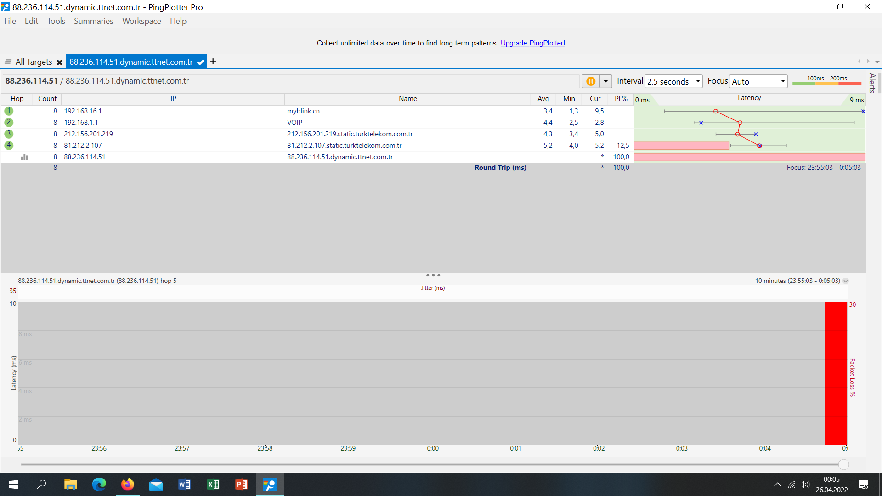Image resolution: width=882 pixels, height=496 pixels.
Task: Click the three-dot panel splitter
Action: [433, 275]
